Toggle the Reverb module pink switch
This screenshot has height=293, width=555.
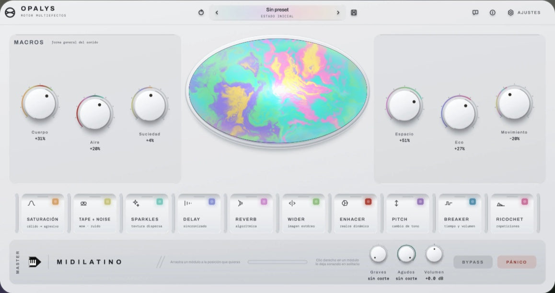tap(264, 202)
